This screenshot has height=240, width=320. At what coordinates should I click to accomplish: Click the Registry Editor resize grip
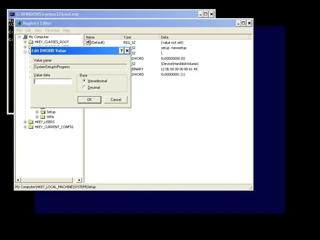click(250, 187)
